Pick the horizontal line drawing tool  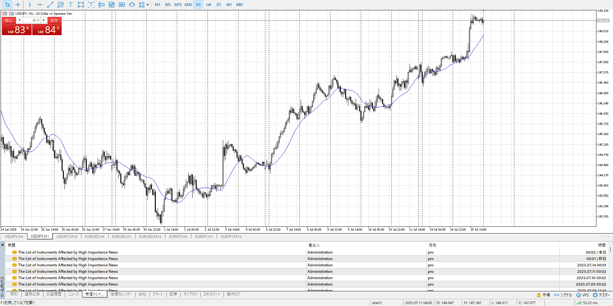[40, 4]
